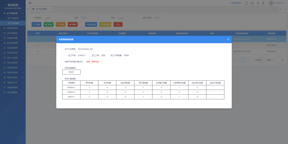Click the user avatar next to test0524
The image size is (288, 144).
coord(271,3)
